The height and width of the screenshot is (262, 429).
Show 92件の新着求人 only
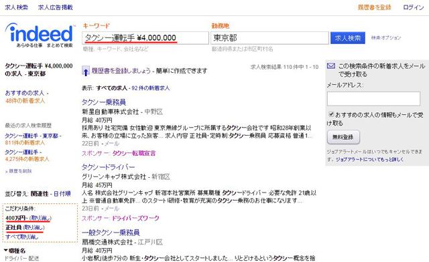150,88
